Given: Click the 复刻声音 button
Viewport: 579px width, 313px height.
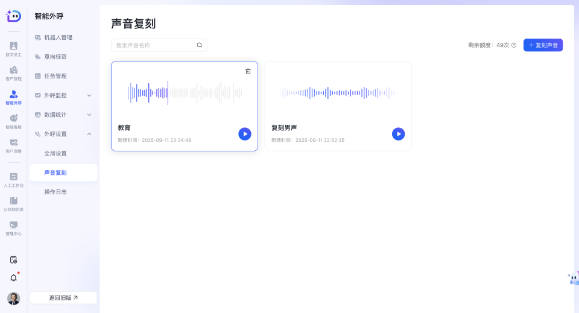Looking at the screenshot, I should (543, 45).
